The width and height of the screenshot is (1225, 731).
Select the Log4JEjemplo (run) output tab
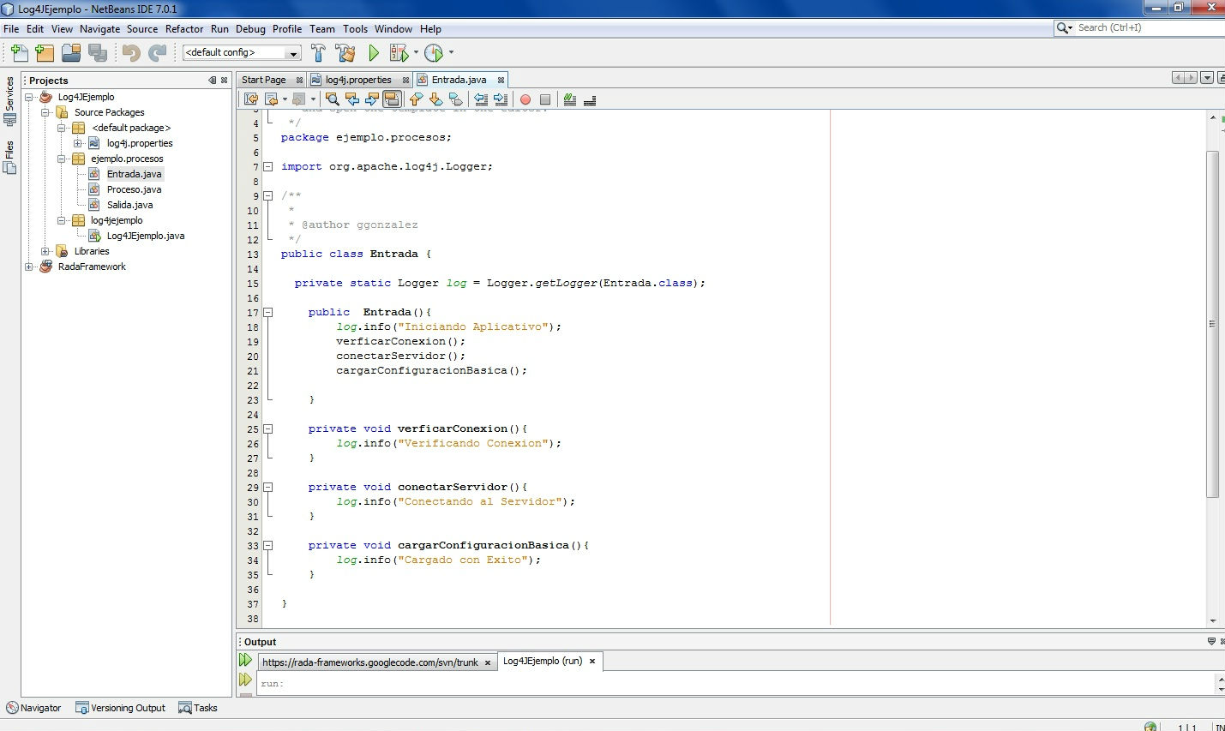pos(544,661)
